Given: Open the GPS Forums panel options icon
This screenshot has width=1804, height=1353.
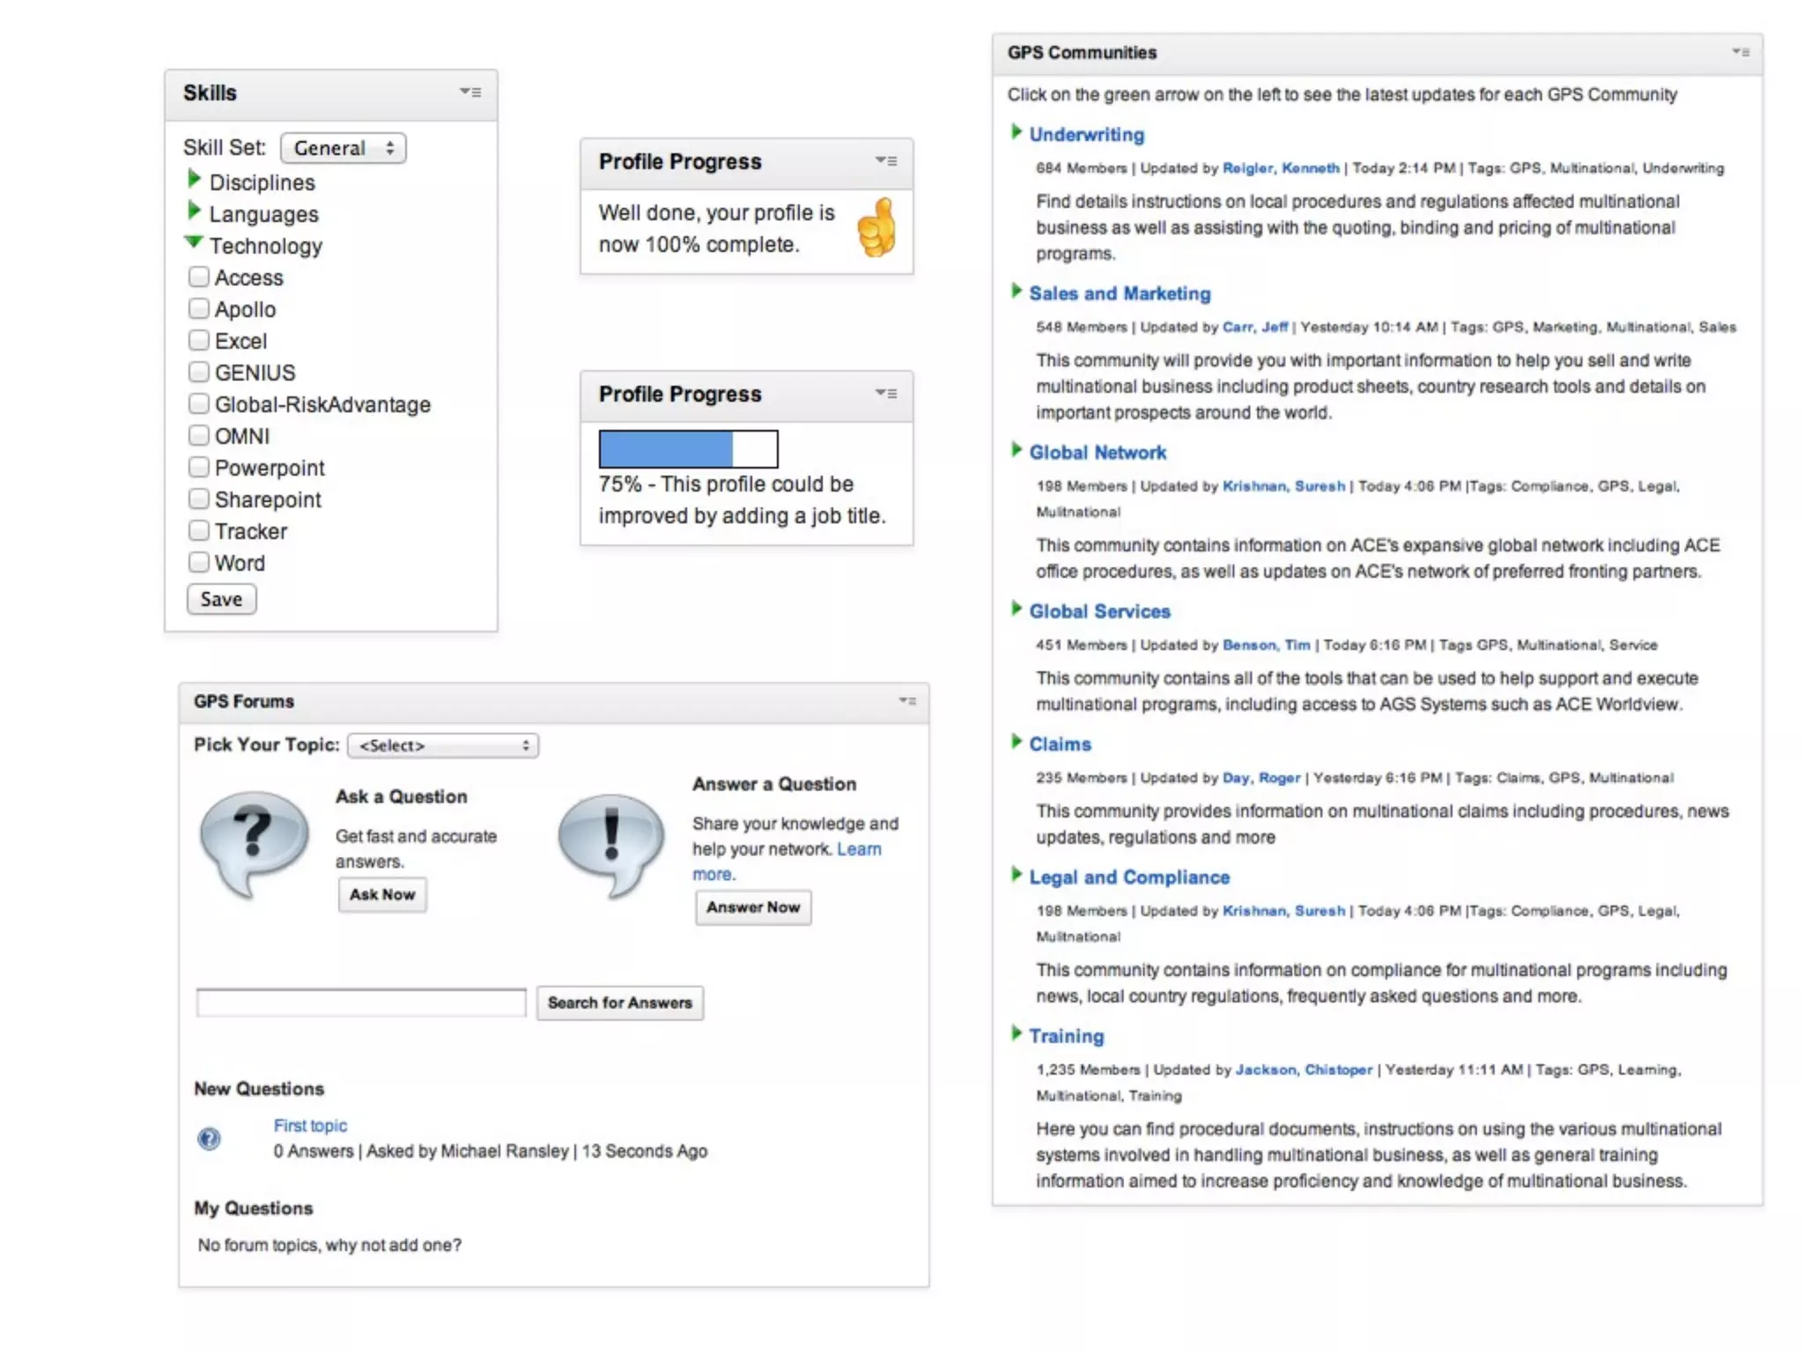Looking at the screenshot, I should click(907, 701).
